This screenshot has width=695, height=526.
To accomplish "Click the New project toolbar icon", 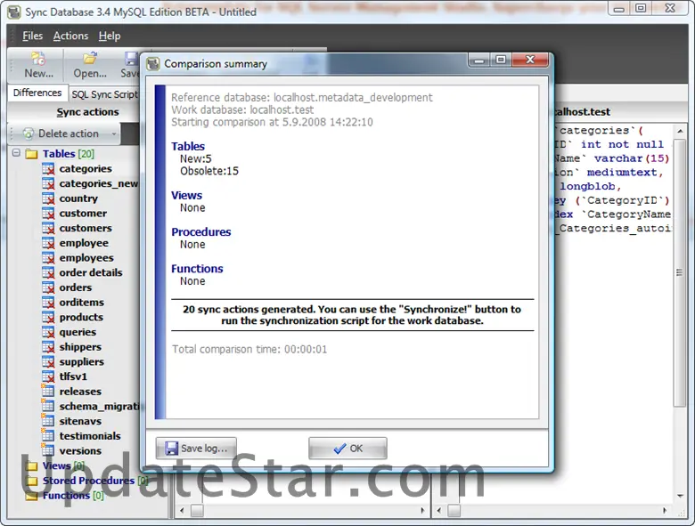I will 38,59.
